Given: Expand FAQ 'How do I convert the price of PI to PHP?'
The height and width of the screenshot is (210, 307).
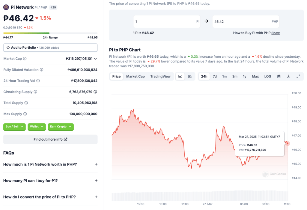Looking at the screenshot, I should [x=50, y=197].
